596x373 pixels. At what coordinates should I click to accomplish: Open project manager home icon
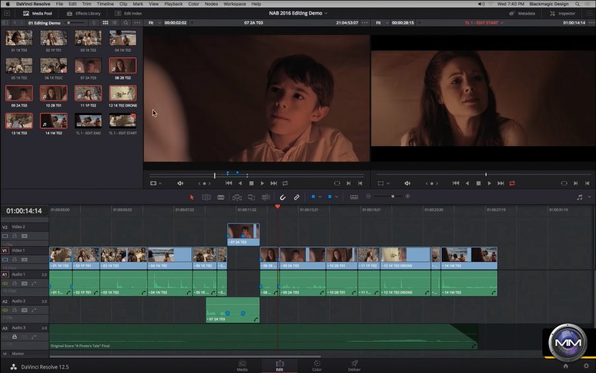566,366
